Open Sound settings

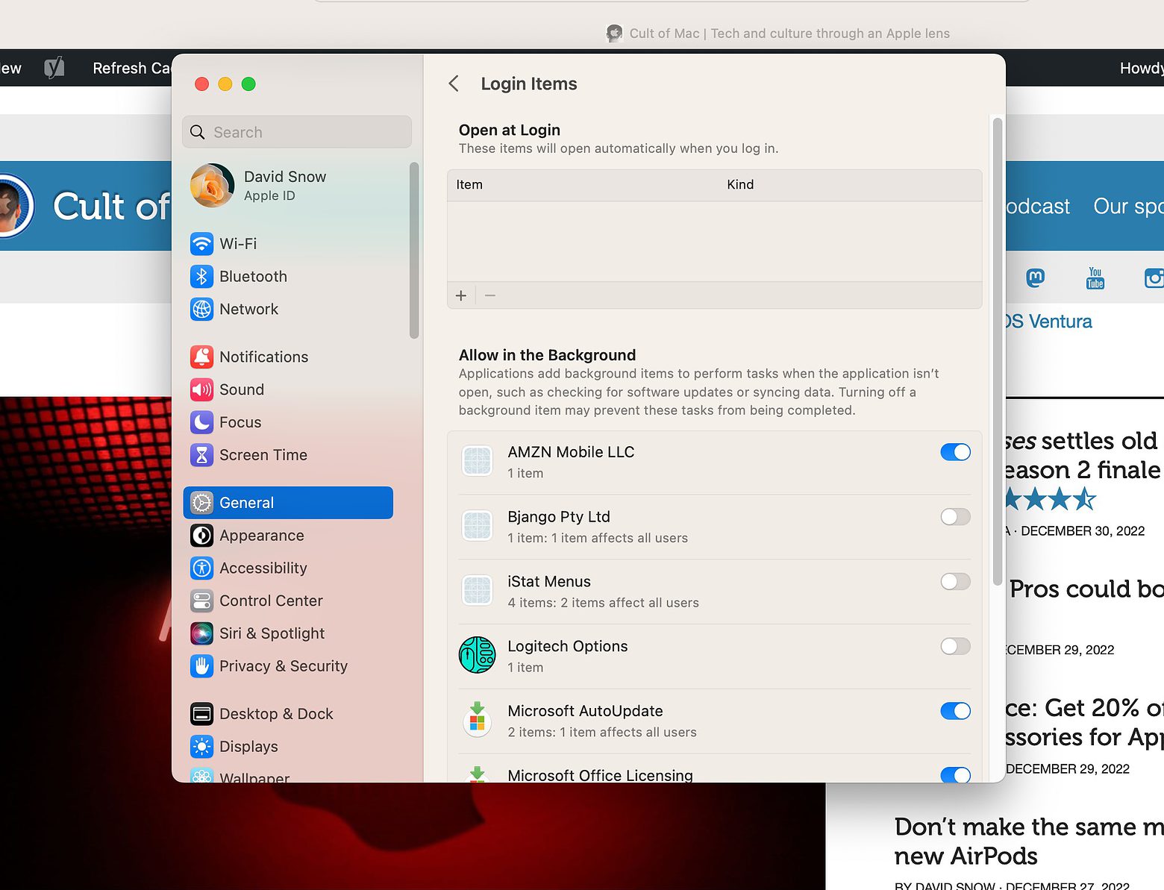click(x=241, y=389)
